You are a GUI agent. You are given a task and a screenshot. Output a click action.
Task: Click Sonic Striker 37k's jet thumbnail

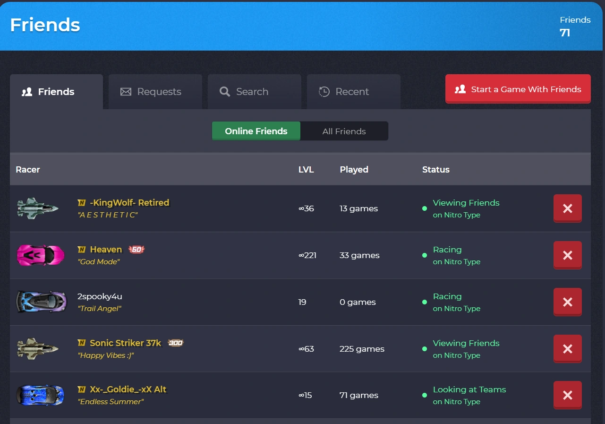point(38,348)
